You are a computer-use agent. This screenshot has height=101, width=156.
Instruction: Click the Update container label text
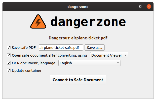coord(27,71)
